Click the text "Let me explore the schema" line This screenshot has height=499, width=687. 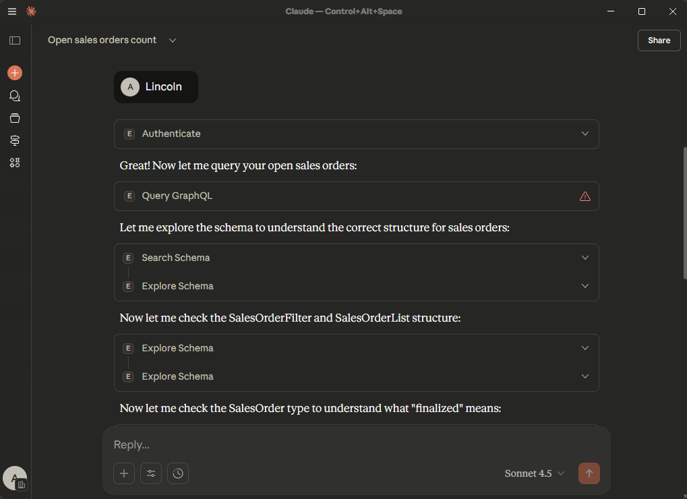(x=315, y=228)
